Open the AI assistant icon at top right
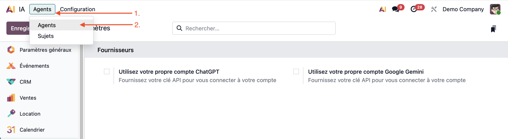The width and height of the screenshot is (508, 139). click(x=383, y=9)
